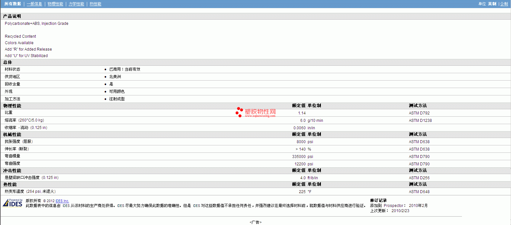Open the 所有数据 tab
Screen dimensions: 511x225
[x=13, y=4]
